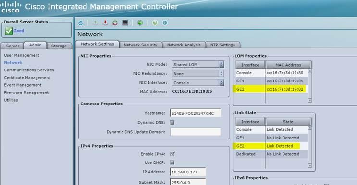This screenshot has width=357, height=185.
Task: Click MAC address cc:16:7e:3d:19:81
Action: click(285, 81)
